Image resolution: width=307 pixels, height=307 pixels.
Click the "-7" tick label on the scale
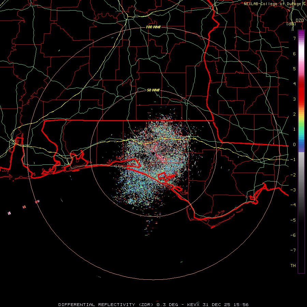(x=293, y=250)
